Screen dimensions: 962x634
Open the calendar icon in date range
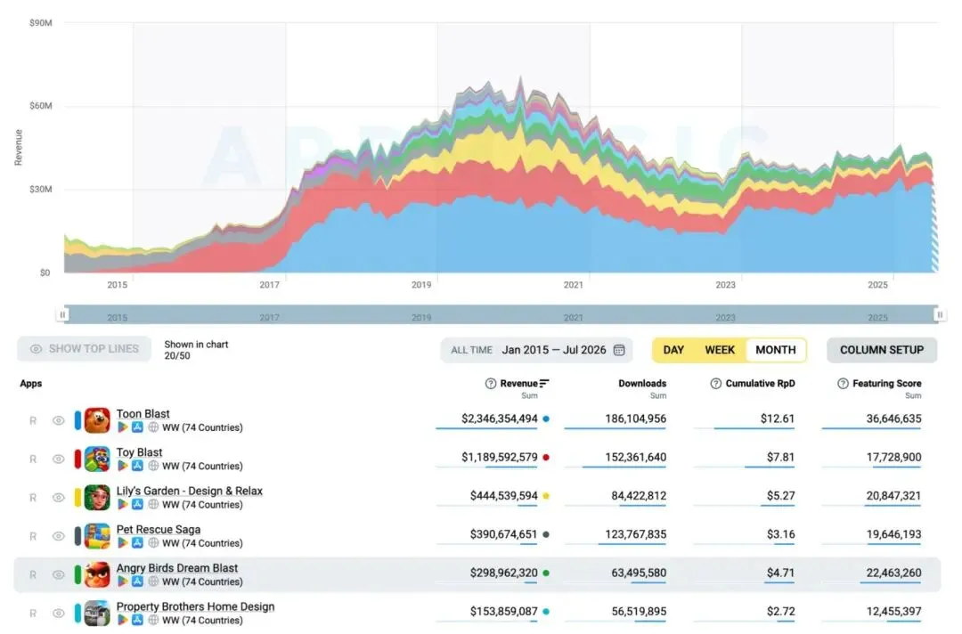coord(619,350)
